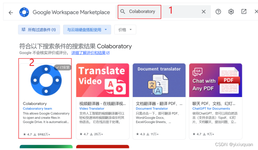
Task: Open 详细了解评价和结果 link
Action: (x=90, y=53)
